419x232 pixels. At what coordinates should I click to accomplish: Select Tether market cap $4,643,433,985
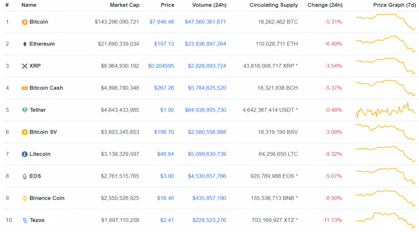(x=120, y=110)
